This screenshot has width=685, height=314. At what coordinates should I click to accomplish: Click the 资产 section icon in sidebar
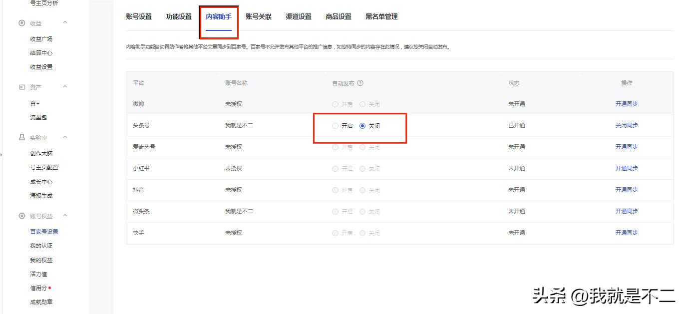pyautogui.click(x=21, y=87)
